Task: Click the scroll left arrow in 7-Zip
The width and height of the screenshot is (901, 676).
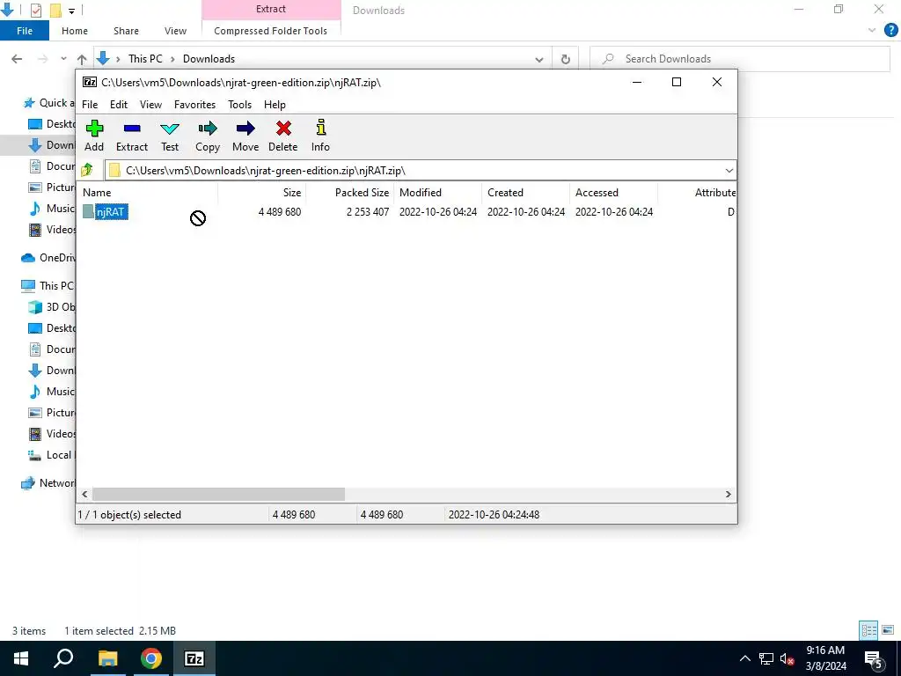Action: tap(85, 495)
